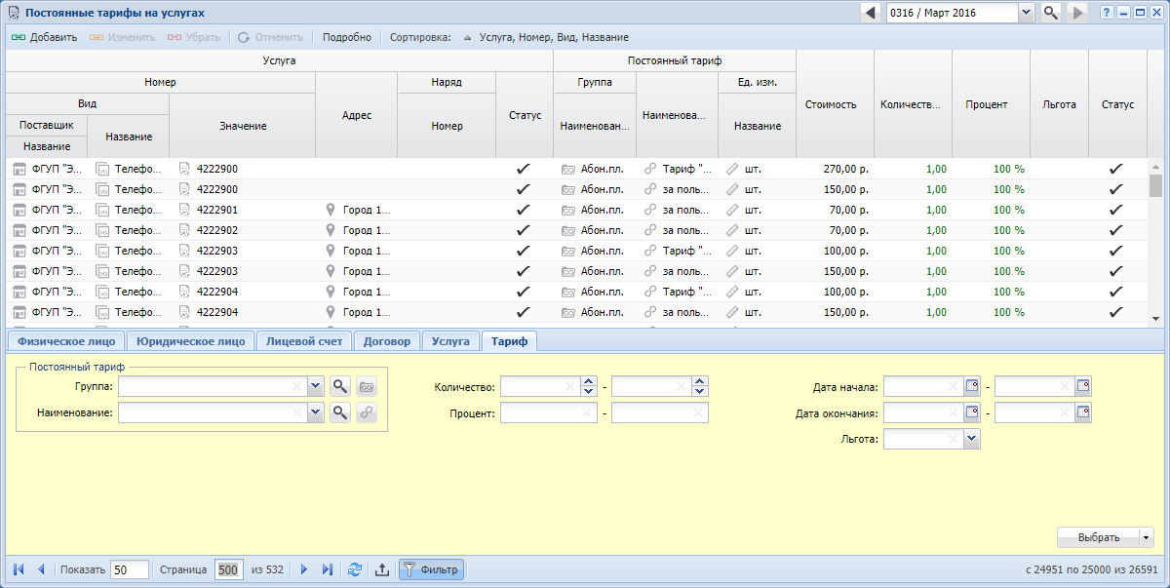Image resolution: width=1170 pixels, height=588 pixels.
Task: Click the second Количество field stepper arrows
Action: click(700, 387)
